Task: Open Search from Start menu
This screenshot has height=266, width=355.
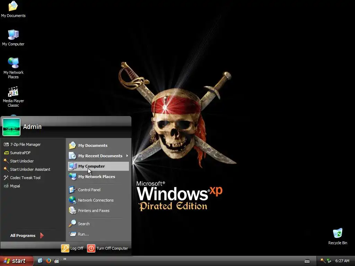Action: tap(98, 224)
